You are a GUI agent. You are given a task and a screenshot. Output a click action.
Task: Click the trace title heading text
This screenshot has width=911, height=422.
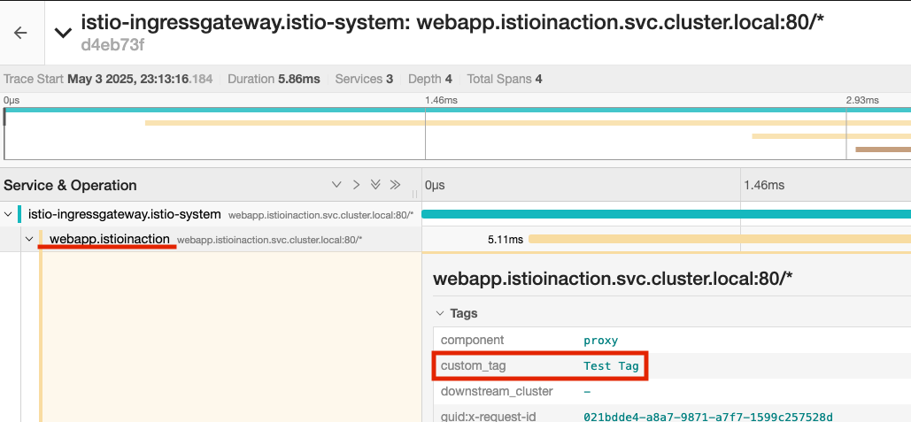coord(452,22)
